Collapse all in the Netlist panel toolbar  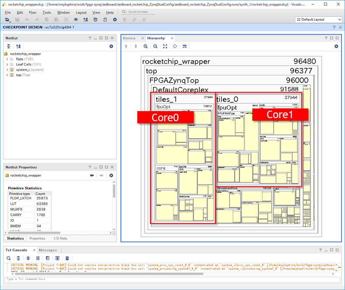[9, 46]
